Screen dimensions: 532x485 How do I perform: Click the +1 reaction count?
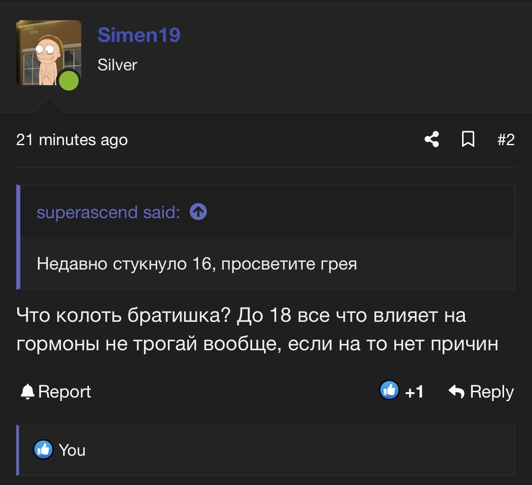[x=414, y=392]
